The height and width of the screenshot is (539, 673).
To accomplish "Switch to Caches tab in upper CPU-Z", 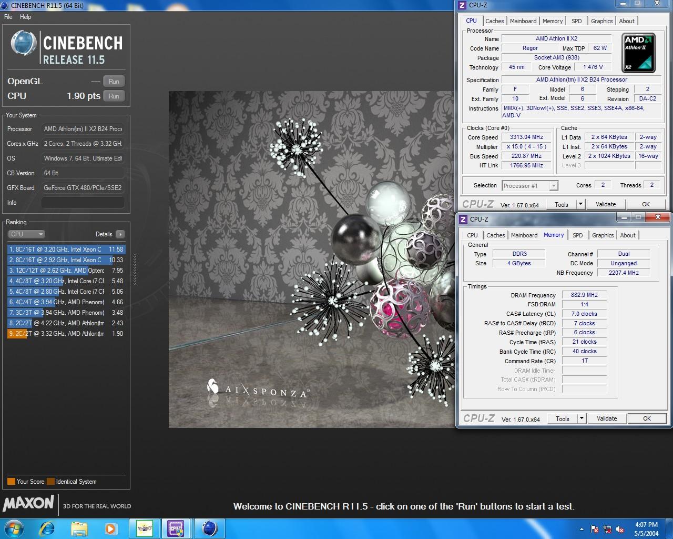I will 495,21.
